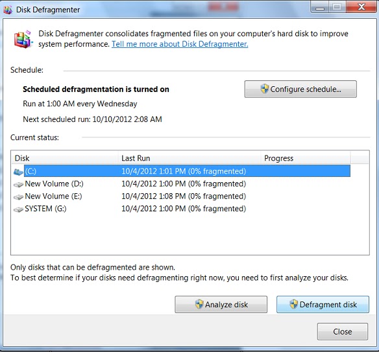Screen dimensions: 379x352
Task: Click 'Scheduled defragmentation is turned on' text
Action: [x=96, y=89]
